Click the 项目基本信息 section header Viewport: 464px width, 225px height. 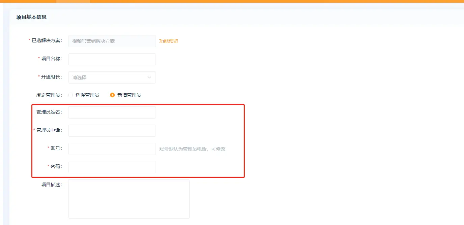(x=31, y=17)
